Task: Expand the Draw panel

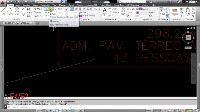Action: pos(17,19)
